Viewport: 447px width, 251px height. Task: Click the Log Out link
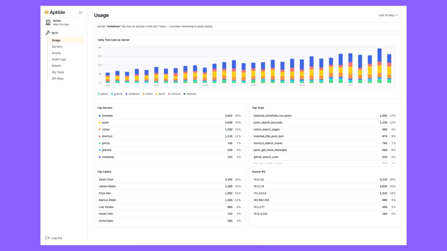54,238
